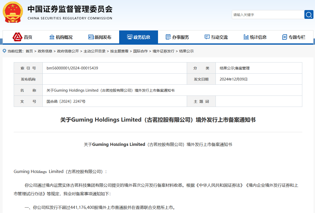Click the site title 中国证券监督管理委员会

click(x=70, y=9)
